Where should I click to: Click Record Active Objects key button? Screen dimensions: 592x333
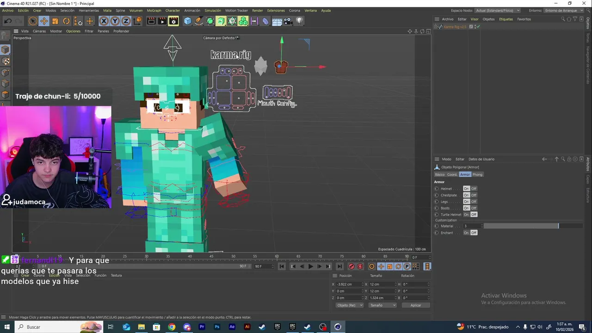pyautogui.click(x=351, y=266)
